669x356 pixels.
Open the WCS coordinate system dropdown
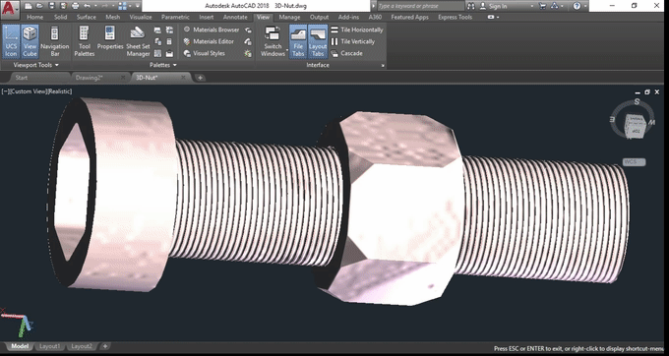pyautogui.click(x=634, y=162)
